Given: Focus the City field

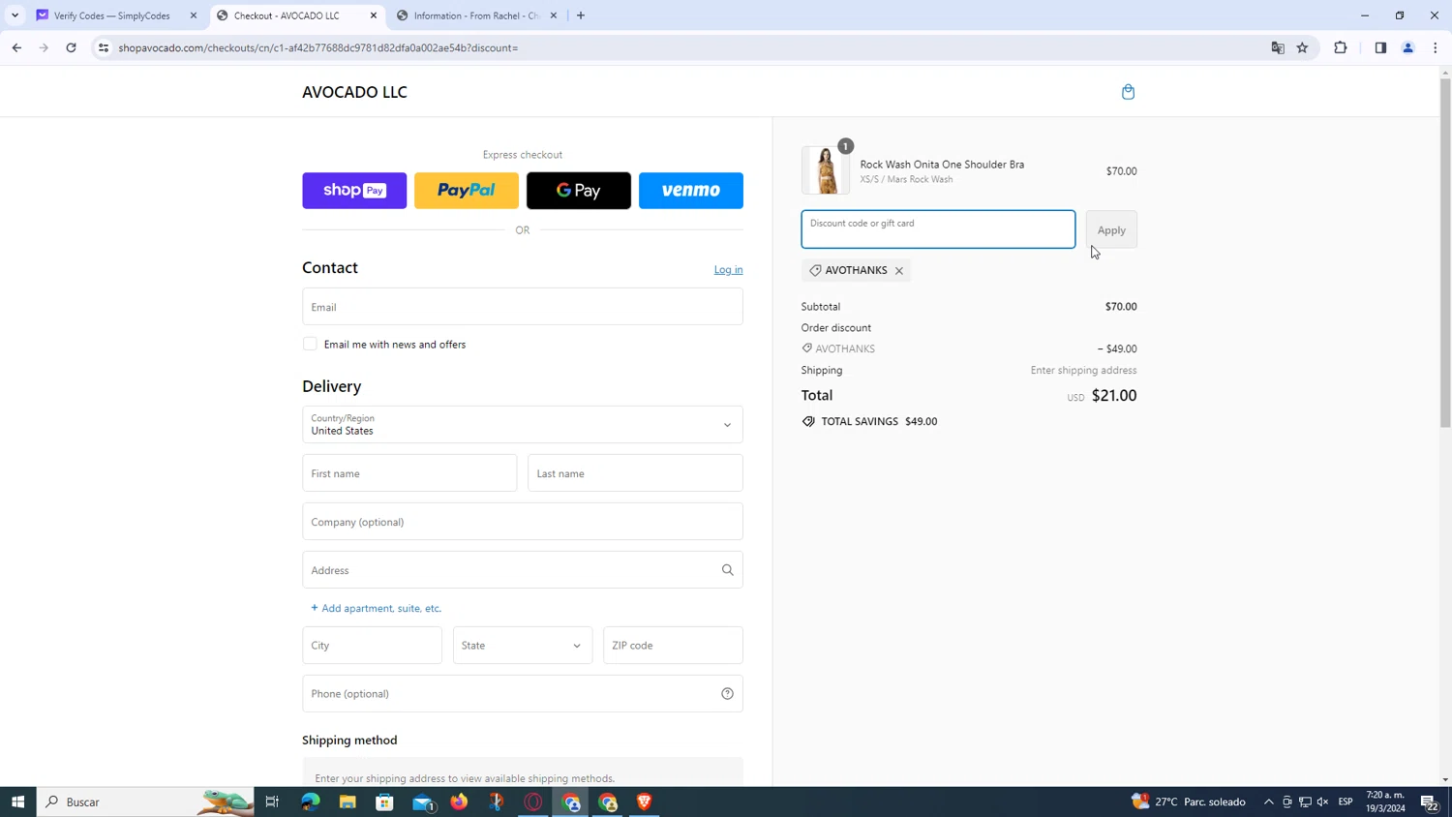Looking at the screenshot, I should pyautogui.click(x=372, y=646).
